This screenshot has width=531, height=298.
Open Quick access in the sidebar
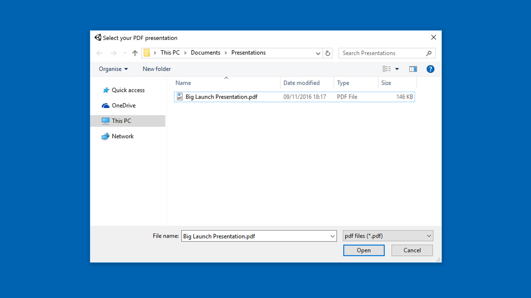[128, 90]
